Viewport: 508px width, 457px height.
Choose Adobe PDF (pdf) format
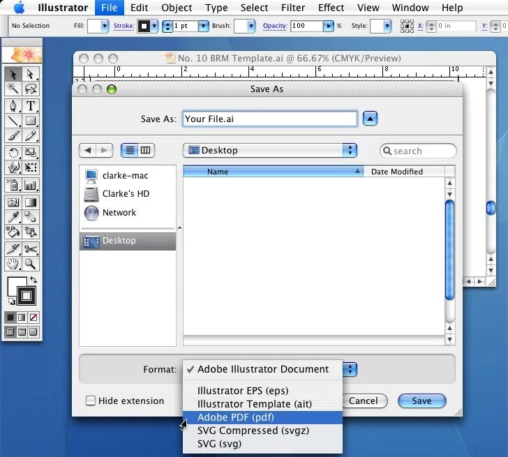[262, 417]
